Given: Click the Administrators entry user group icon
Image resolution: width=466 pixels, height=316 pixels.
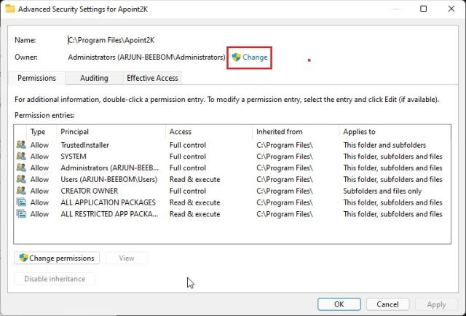Looking at the screenshot, I should [21, 167].
